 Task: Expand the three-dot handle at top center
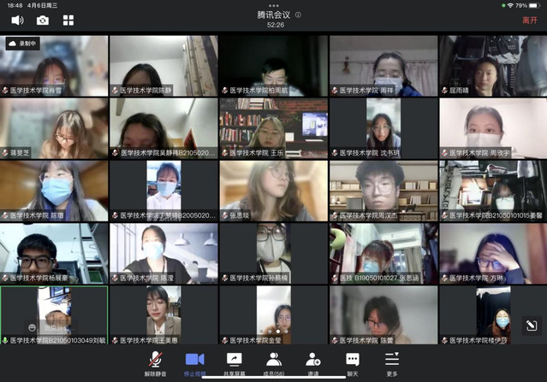click(x=273, y=5)
